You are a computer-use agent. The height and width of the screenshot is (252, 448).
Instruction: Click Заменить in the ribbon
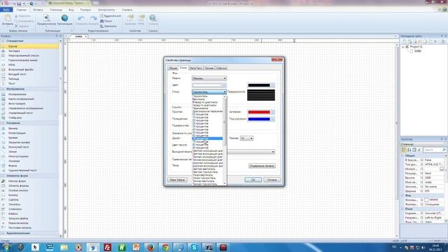tap(108, 26)
